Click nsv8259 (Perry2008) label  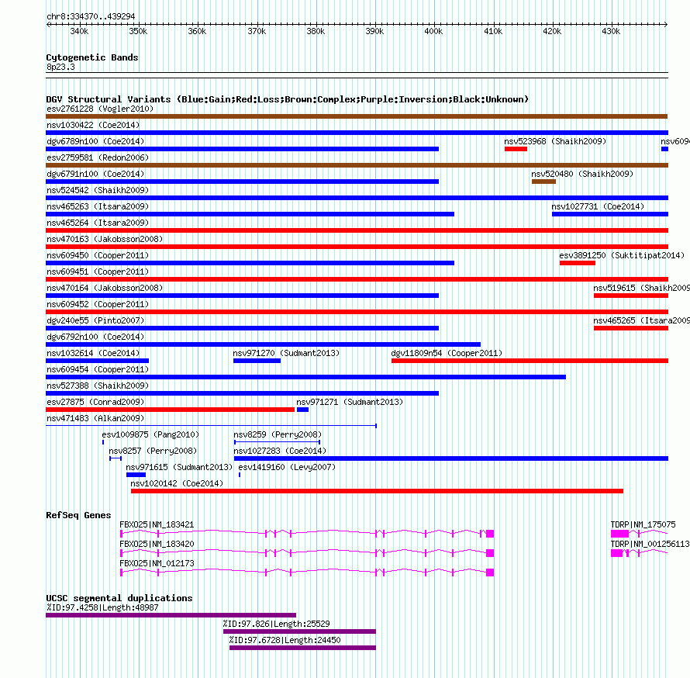[x=278, y=434]
